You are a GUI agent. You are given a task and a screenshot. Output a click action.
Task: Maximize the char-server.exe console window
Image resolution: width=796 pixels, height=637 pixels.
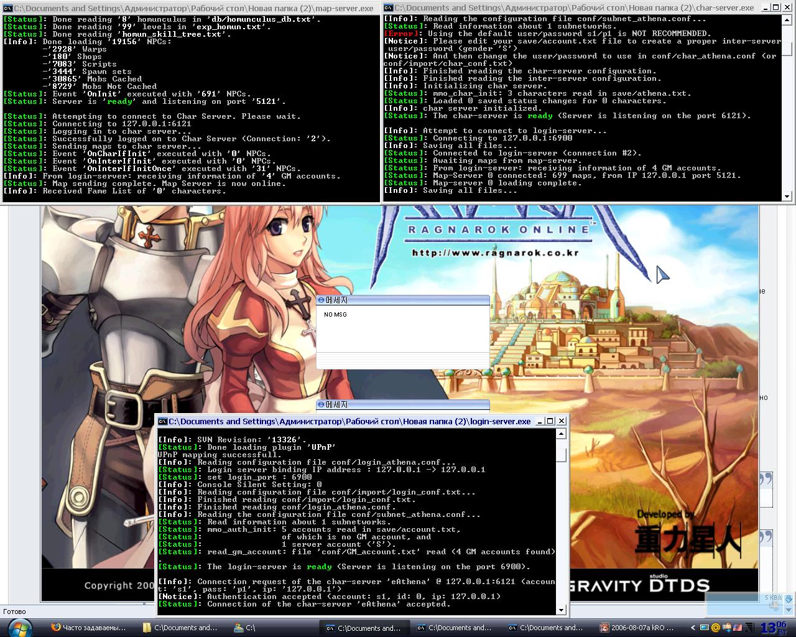775,8
